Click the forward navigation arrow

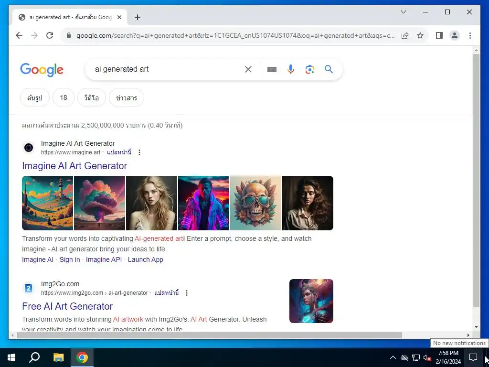[x=34, y=35]
